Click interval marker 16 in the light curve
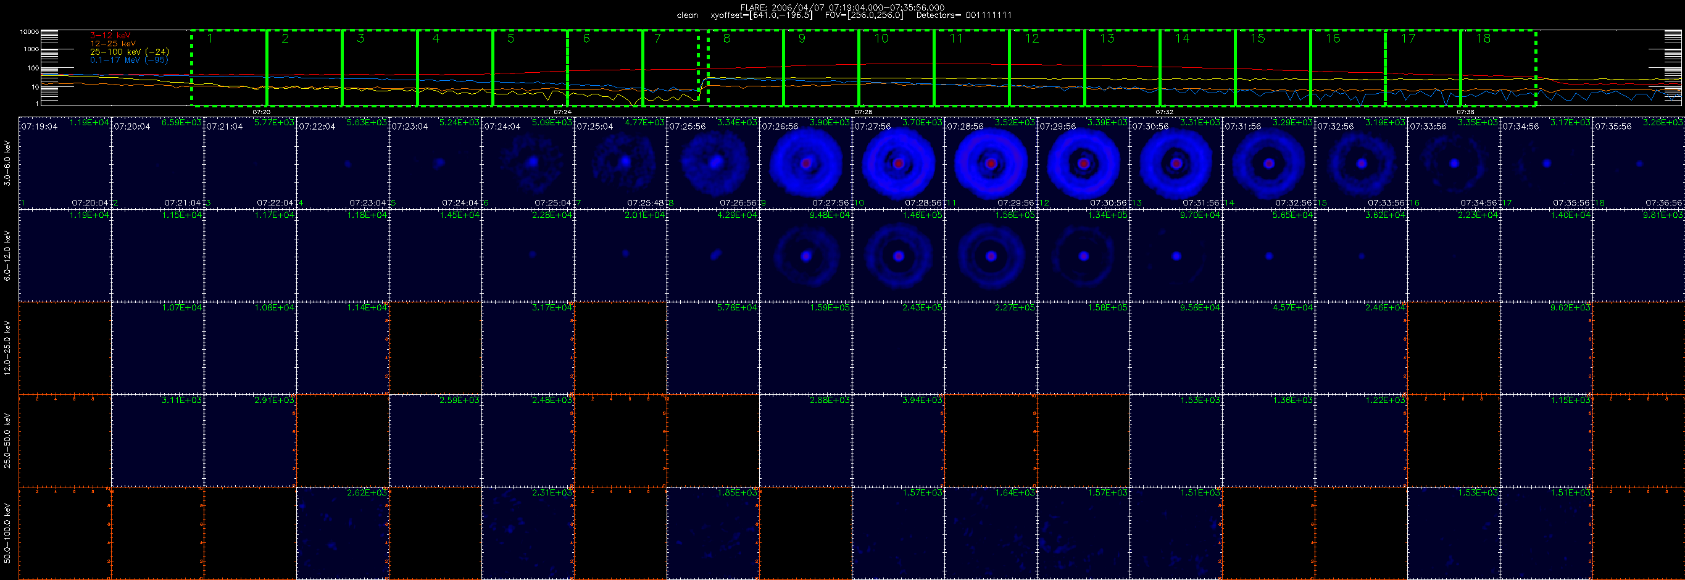The width and height of the screenshot is (1685, 580). pos(1333,39)
